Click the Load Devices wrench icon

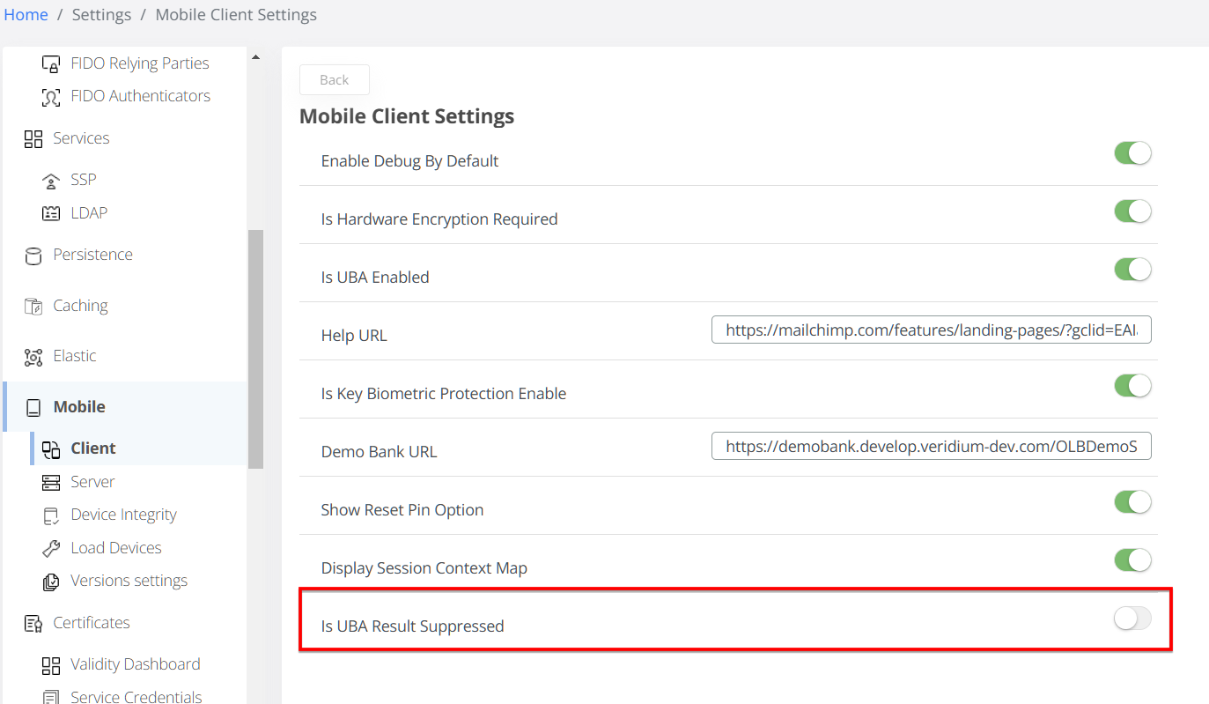51,548
